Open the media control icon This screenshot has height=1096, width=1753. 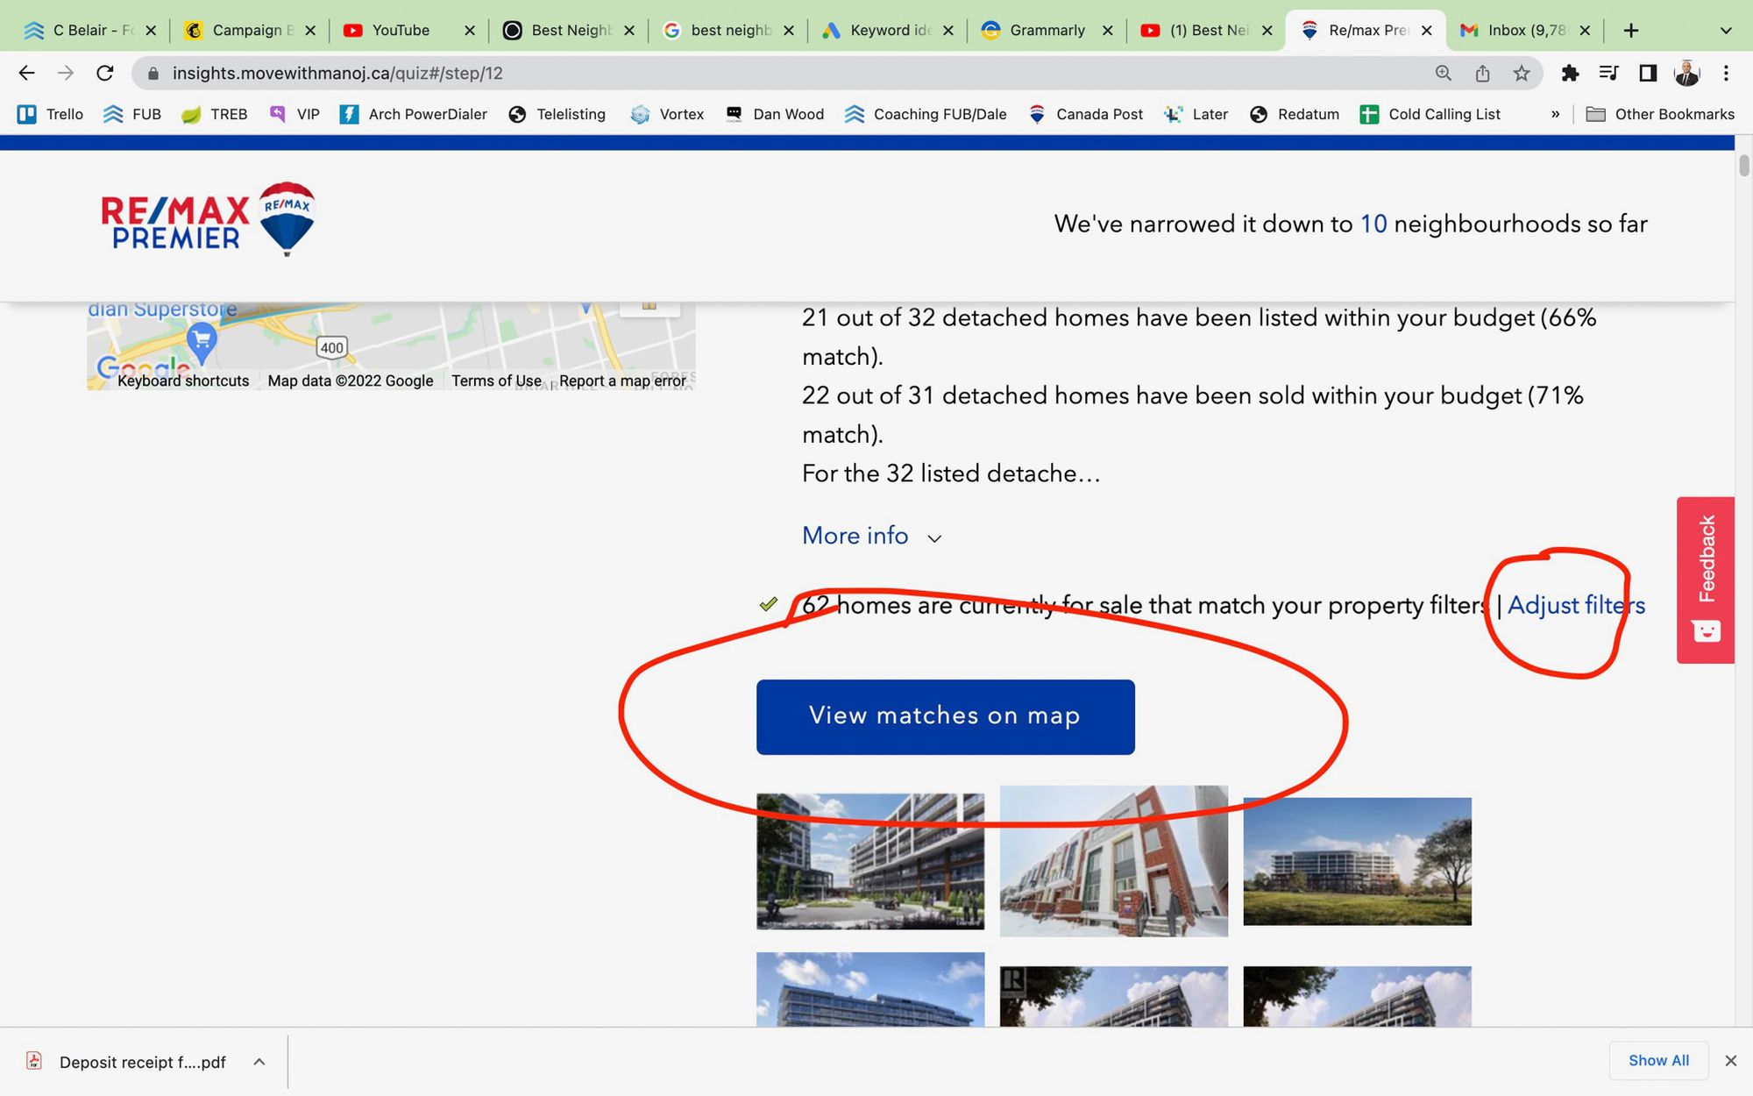tap(1608, 74)
